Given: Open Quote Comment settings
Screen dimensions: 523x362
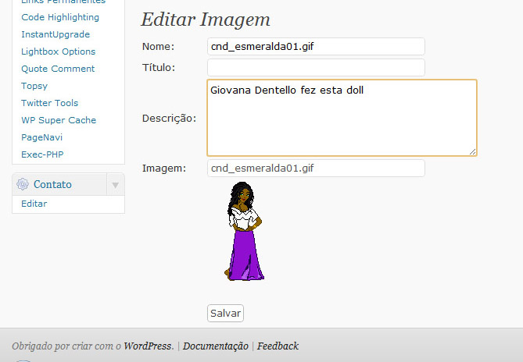Looking at the screenshot, I should pyautogui.click(x=58, y=69).
